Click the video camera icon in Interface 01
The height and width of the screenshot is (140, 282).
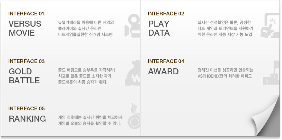(132, 26)
